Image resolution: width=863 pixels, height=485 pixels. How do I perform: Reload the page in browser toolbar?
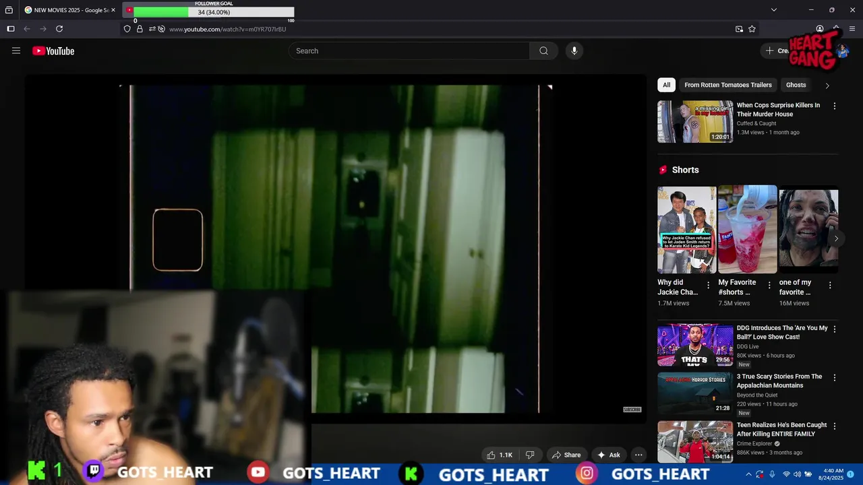(x=59, y=29)
